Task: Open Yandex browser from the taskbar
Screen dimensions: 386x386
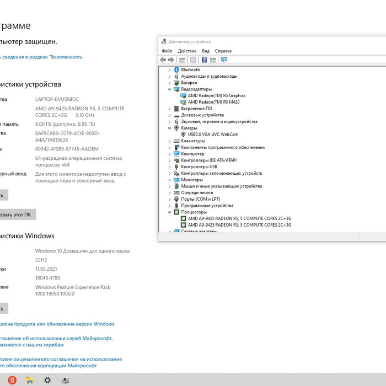Action: 12,380
